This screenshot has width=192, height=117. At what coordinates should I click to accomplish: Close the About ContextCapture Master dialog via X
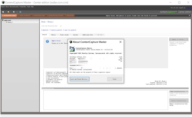120,42
